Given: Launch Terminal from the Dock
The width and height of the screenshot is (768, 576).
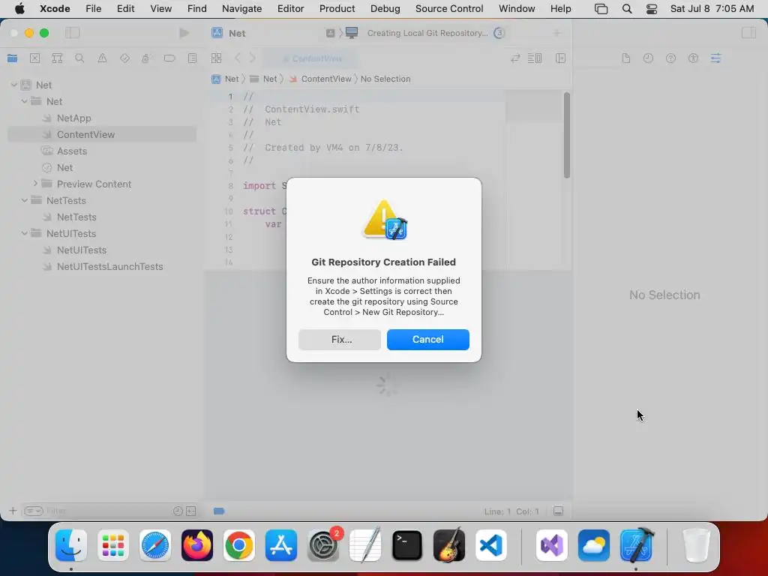Looking at the screenshot, I should (x=407, y=545).
